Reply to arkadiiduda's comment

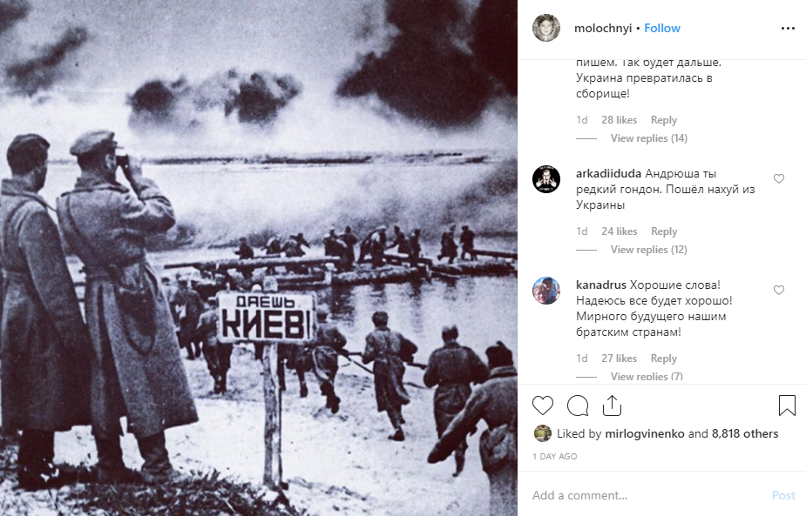(664, 231)
